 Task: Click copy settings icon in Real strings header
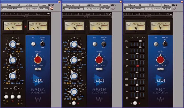click(x=151, y=9)
